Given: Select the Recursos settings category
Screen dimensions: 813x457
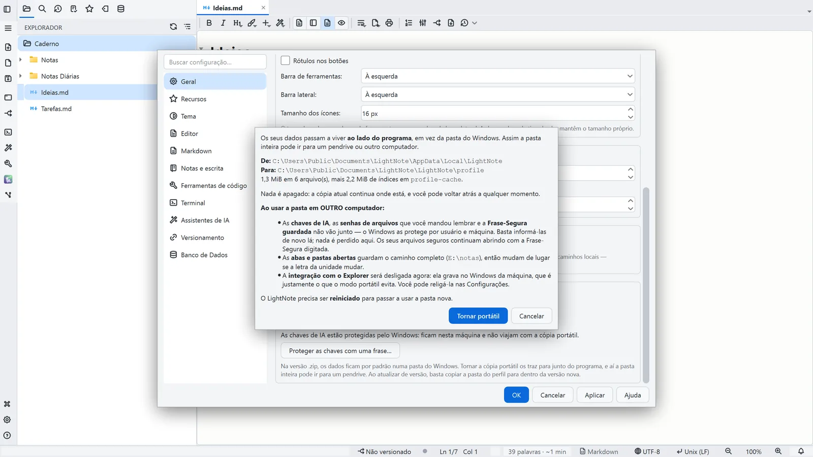Looking at the screenshot, I should click(x=215, y=99).
